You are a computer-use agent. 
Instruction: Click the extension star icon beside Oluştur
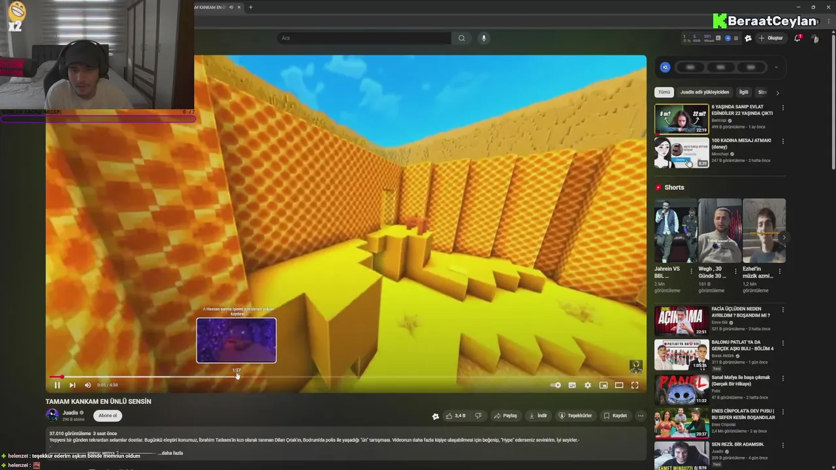click(x=748, y=38)
